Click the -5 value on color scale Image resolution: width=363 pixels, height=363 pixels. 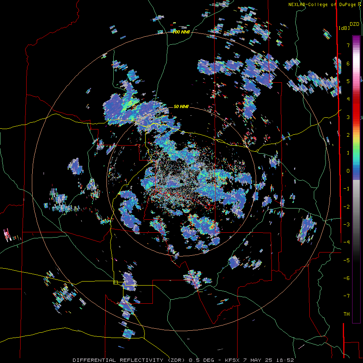pyautogui.click(x=346, y=261)
